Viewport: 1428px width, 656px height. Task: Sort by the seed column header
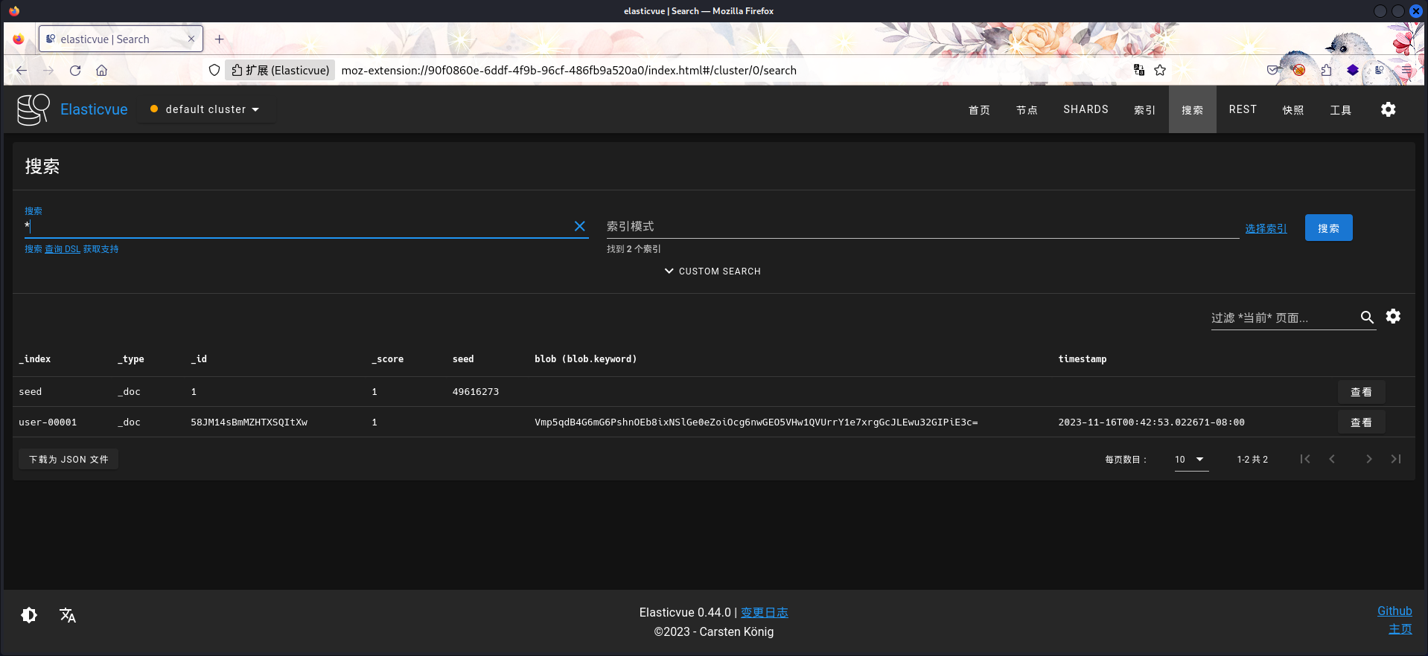click(x=463, y=358)
